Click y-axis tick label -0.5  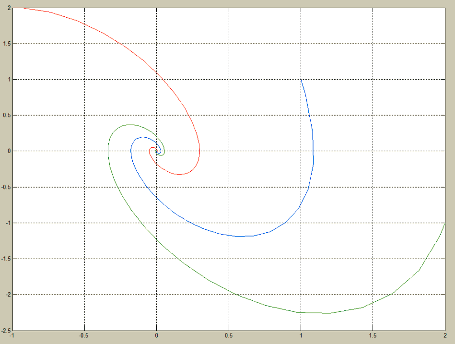[x=6, y=187]
